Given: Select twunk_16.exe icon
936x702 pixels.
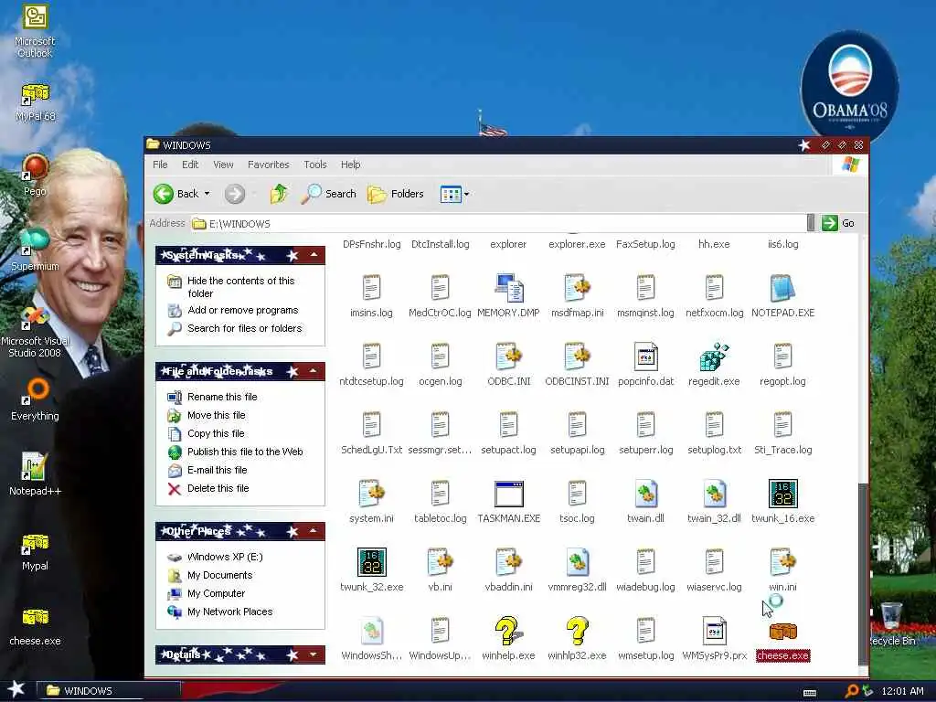Looking at the screenshot, I should click(x=782, y=495).
